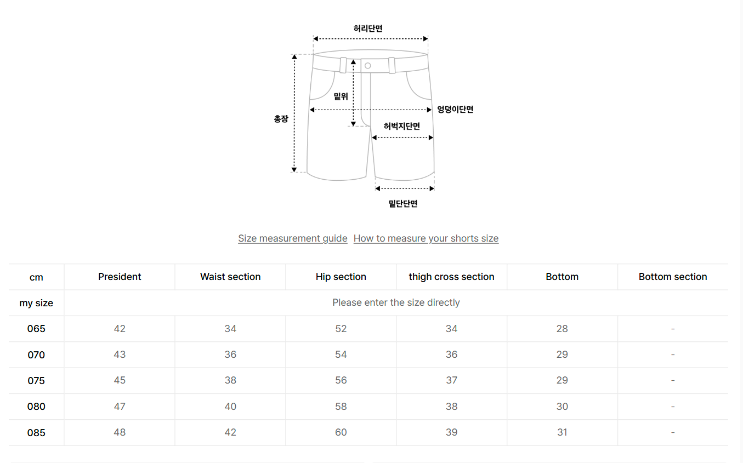743x463 pixels.
Task: Select the 065 size row label
Action: click(x=36, y=329)
